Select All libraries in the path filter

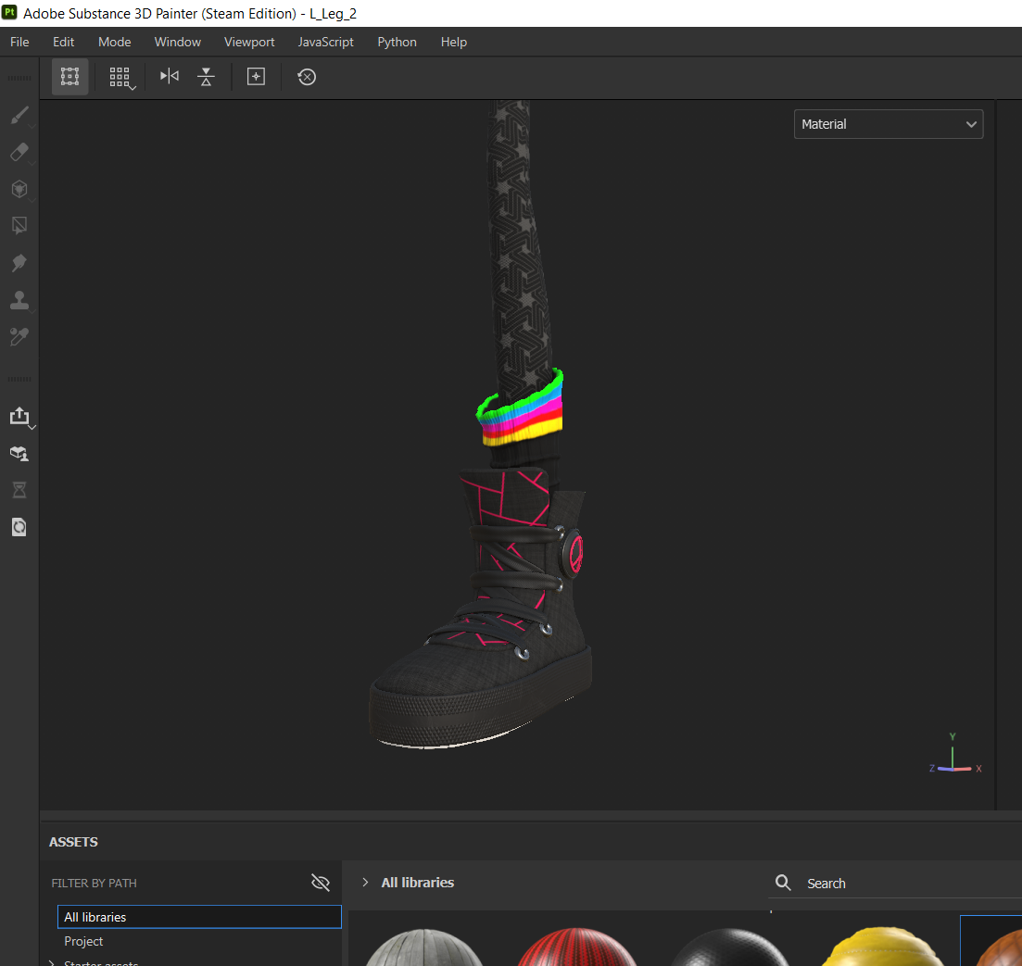pos(199,917)
